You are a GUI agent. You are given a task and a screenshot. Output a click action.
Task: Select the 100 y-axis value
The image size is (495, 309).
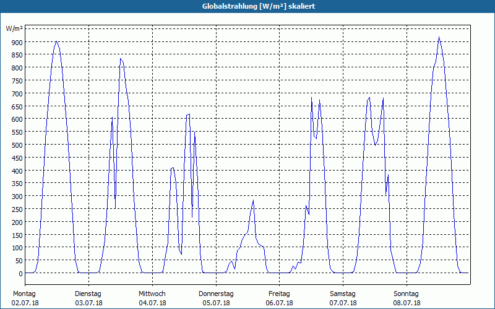click(x=17, y=248)
